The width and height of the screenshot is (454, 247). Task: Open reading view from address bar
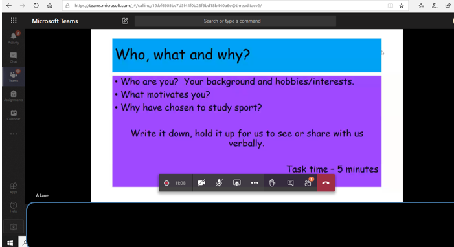click(x=391, y=5)
